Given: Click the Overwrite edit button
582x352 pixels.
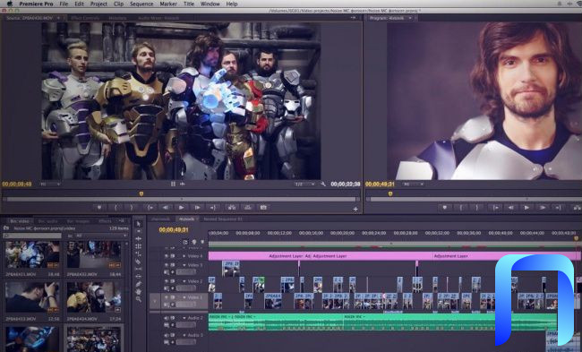Looking at the screenshot, I should [x=247, y=208].
